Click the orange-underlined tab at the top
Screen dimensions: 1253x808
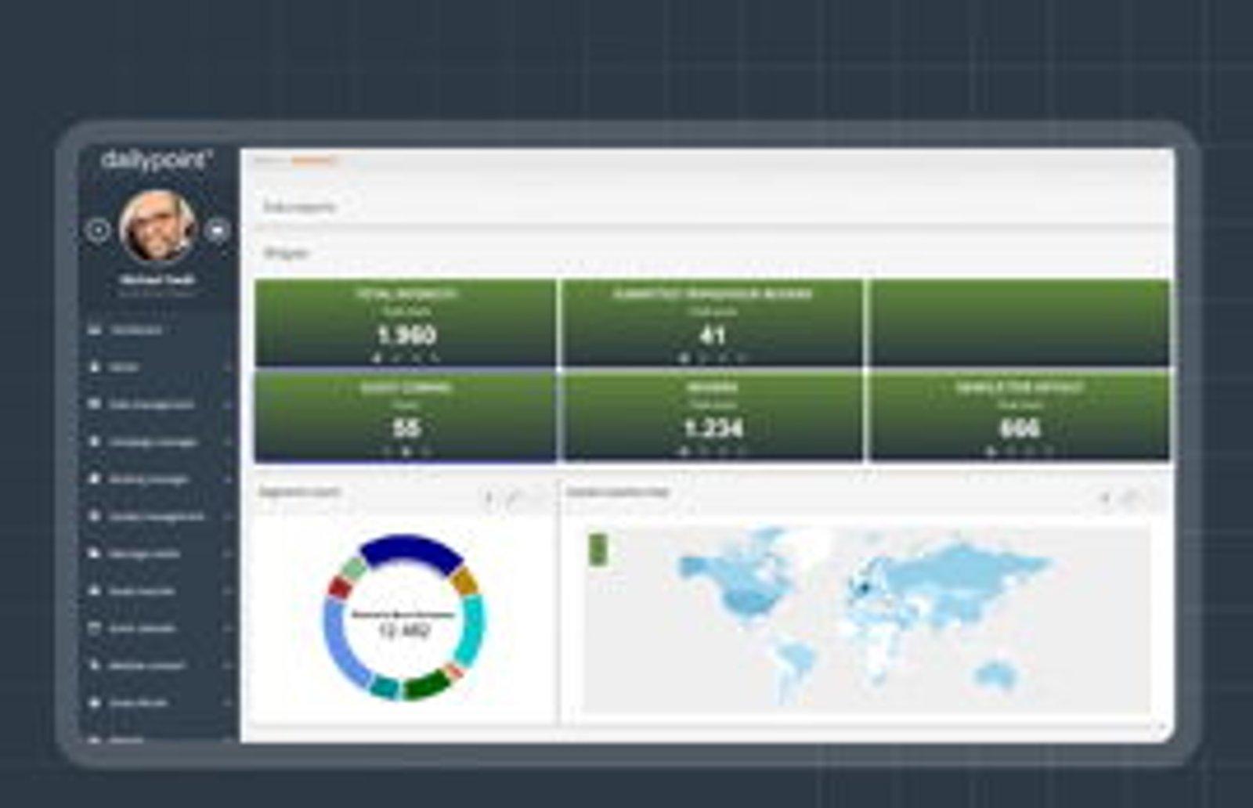pyautogui.click(x=314, y=161)
